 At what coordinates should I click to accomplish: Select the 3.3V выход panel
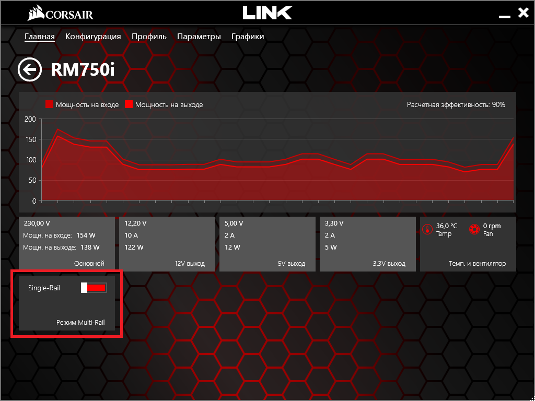[368, 244]
